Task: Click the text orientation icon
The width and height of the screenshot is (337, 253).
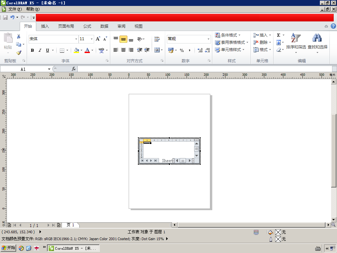Action: click(x=140, y=39)
